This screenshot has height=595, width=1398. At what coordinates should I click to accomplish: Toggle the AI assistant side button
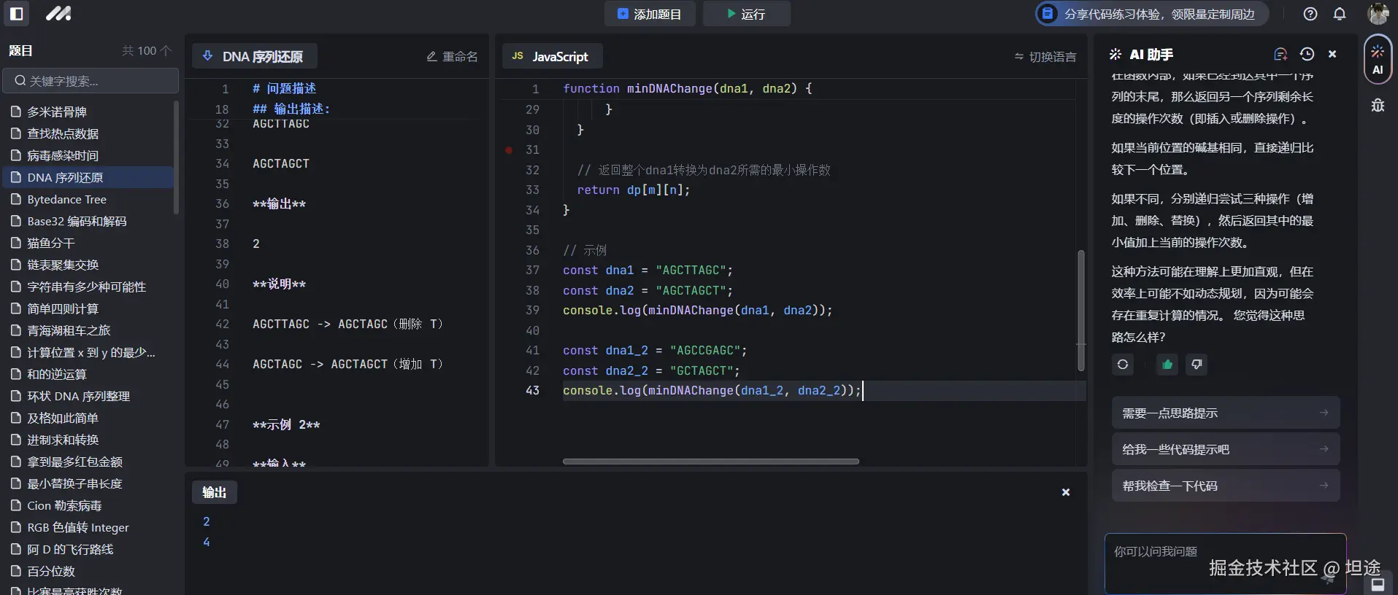[x=1378, y=60]
